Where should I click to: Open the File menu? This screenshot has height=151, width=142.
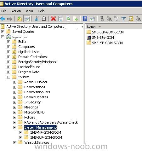tap(4, 11)
